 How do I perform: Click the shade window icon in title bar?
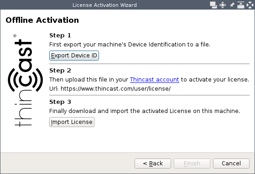point(241,5)
